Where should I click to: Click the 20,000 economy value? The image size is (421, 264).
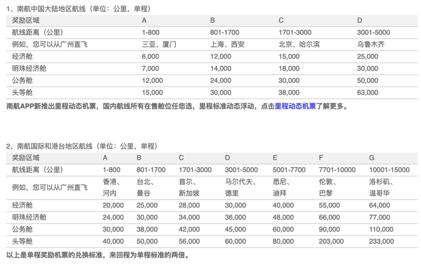[x=113, y=206]
